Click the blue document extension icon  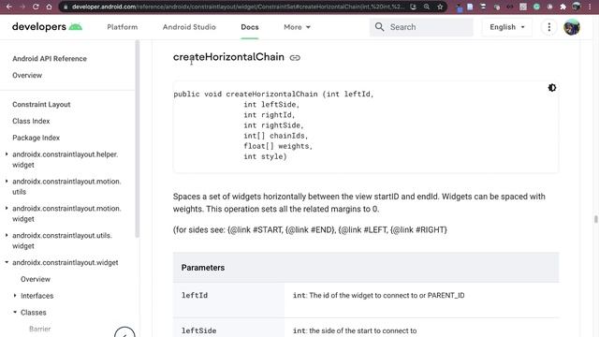470,7
